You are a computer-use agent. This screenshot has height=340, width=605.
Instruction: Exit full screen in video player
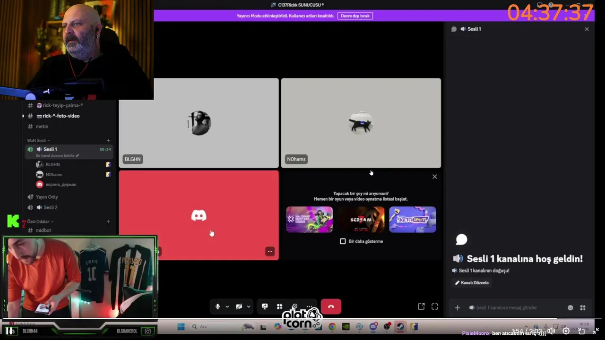tap(596, 331)
